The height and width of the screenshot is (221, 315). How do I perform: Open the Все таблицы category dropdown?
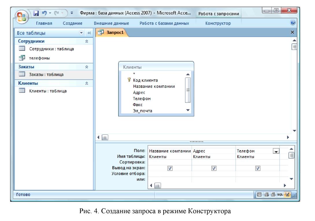click(x=81, y=33)
